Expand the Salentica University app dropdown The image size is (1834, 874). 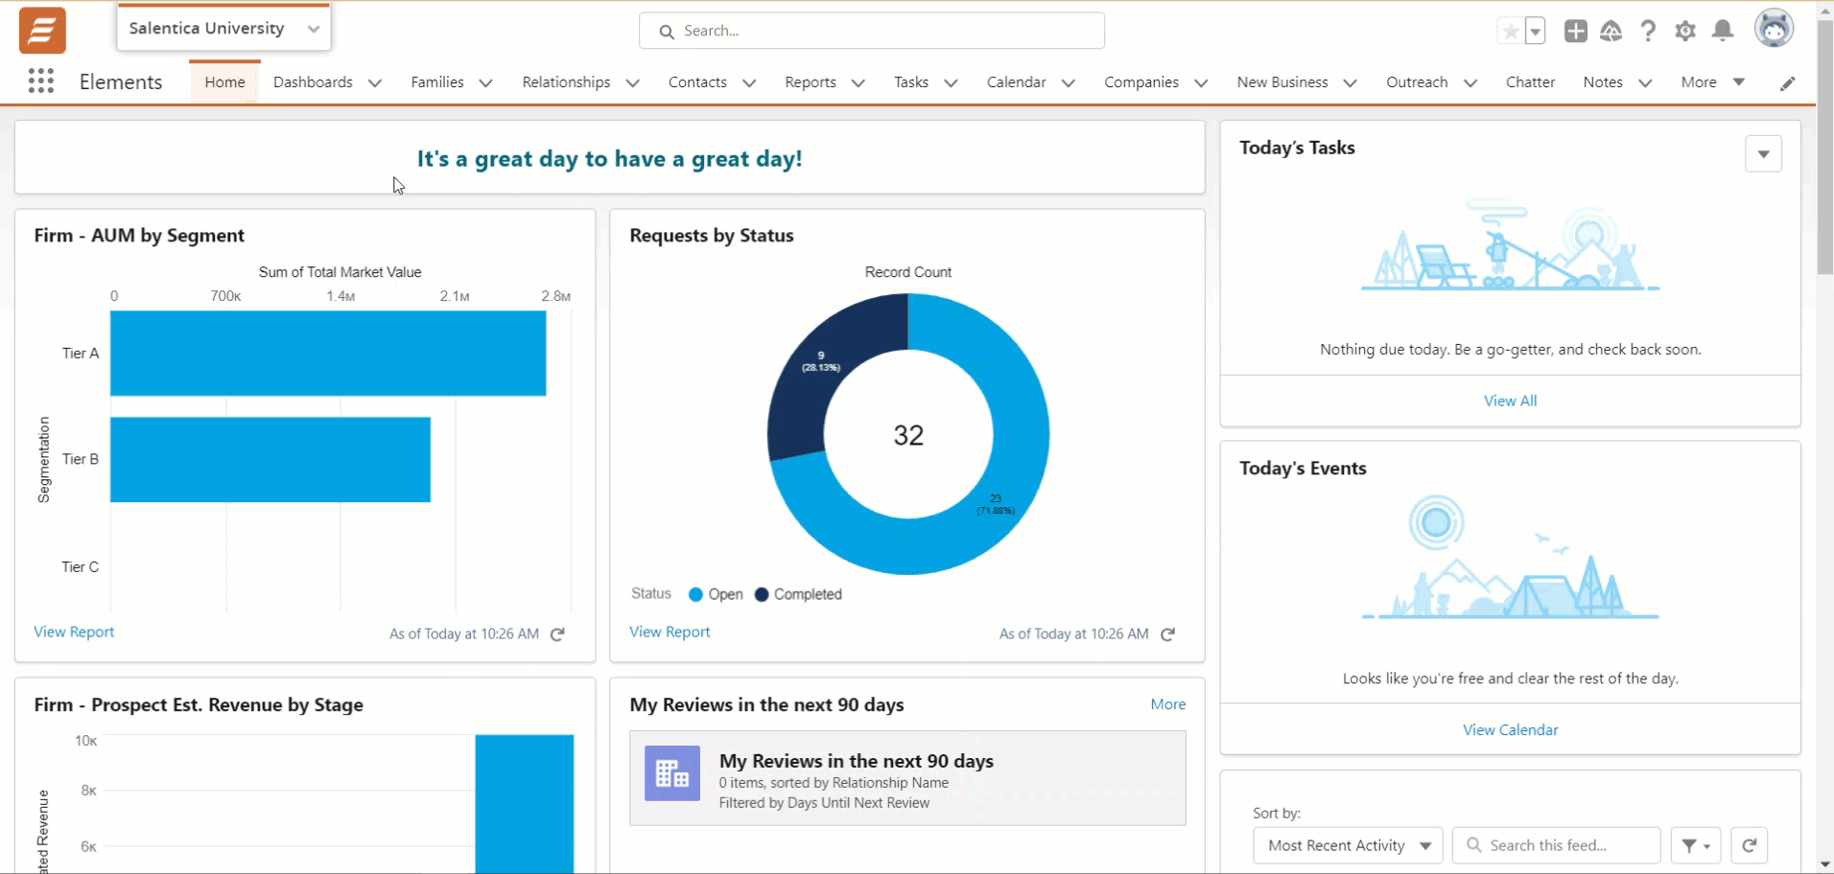click(313, 29)
